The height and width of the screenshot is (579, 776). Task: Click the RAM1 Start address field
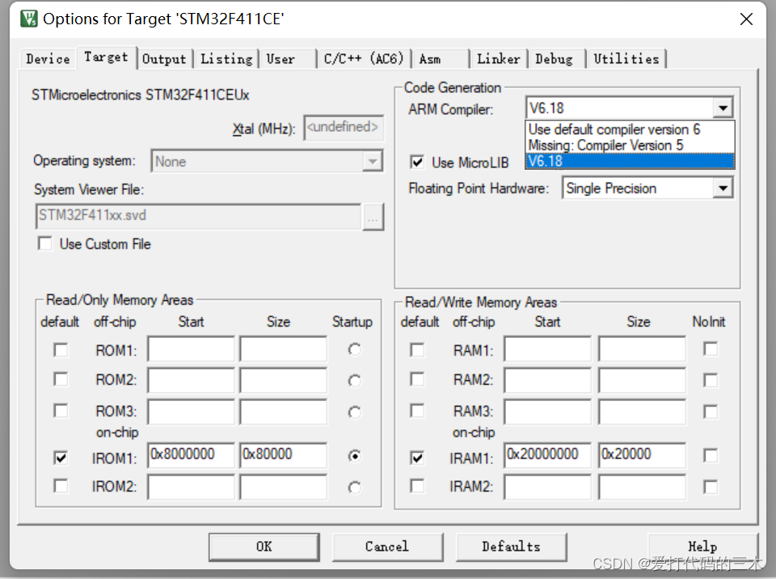tap(548, 349)
